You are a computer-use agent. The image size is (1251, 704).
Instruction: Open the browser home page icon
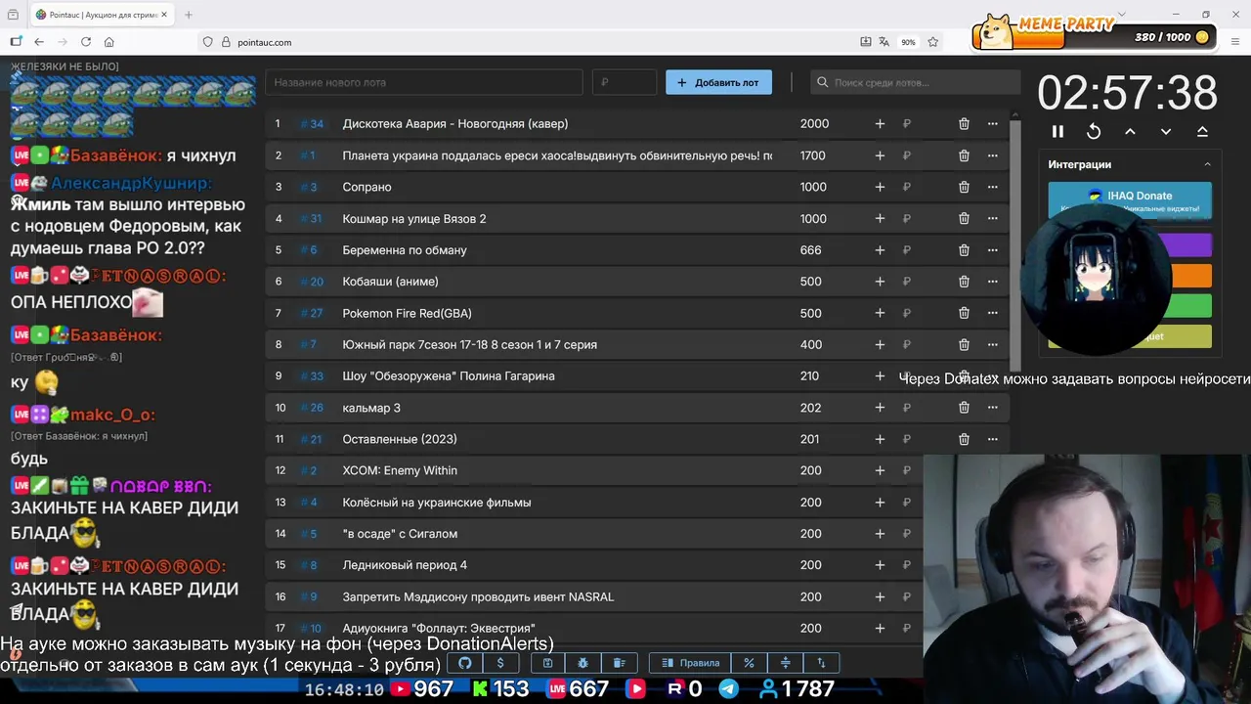tap(109, 42)
